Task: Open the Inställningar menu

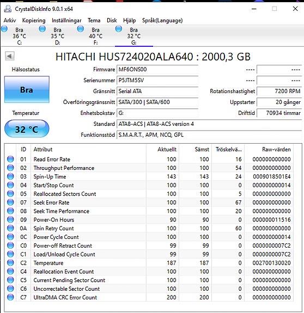Action: (66, 20)
